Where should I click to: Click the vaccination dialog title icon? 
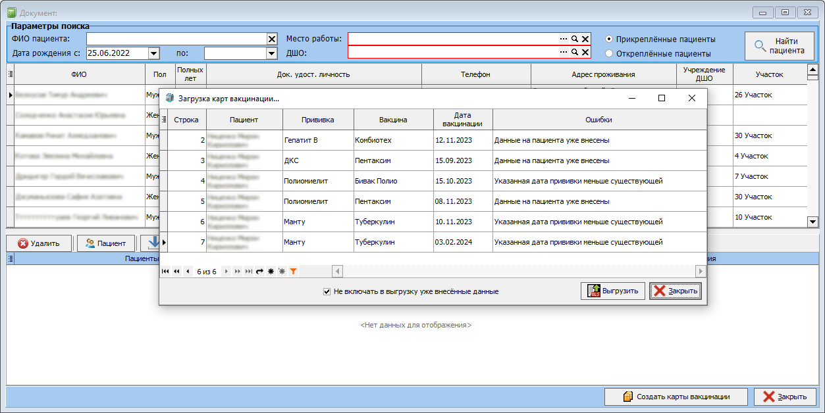170,98
